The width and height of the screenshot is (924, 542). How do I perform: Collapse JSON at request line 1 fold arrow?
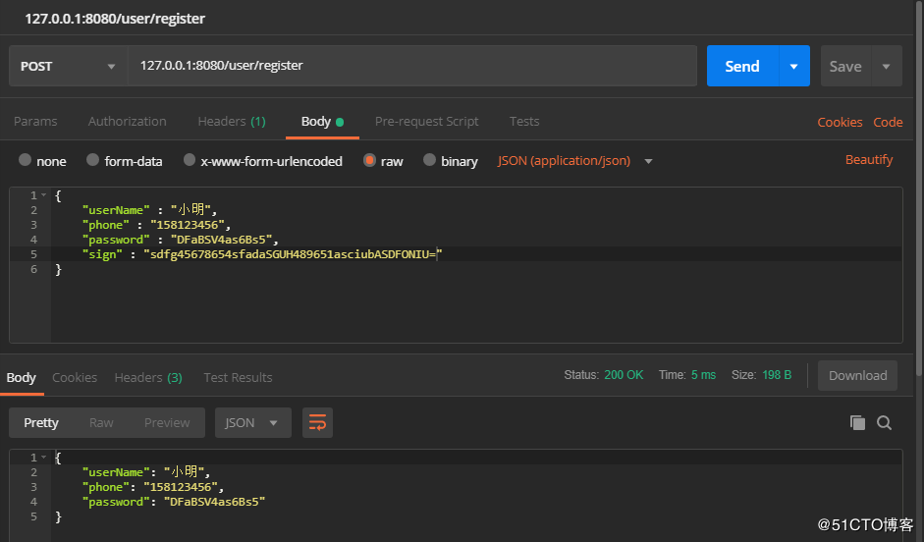point(43,195)
